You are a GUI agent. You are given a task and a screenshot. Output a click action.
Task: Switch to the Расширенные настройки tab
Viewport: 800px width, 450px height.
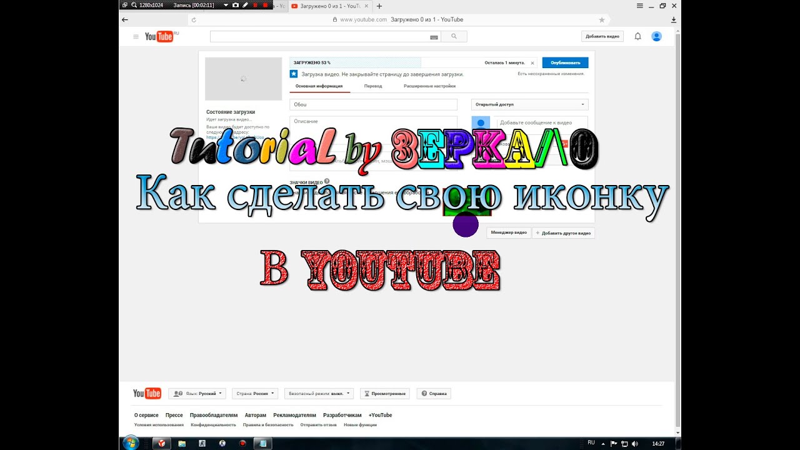click(429, 86)
